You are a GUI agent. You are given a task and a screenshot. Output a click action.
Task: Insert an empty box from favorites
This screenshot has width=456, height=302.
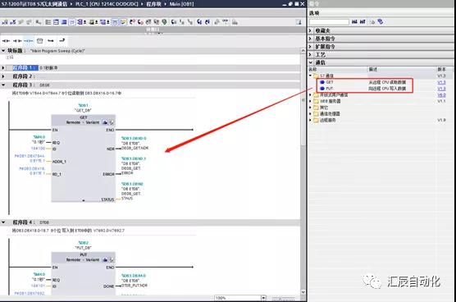click(40, 41)
